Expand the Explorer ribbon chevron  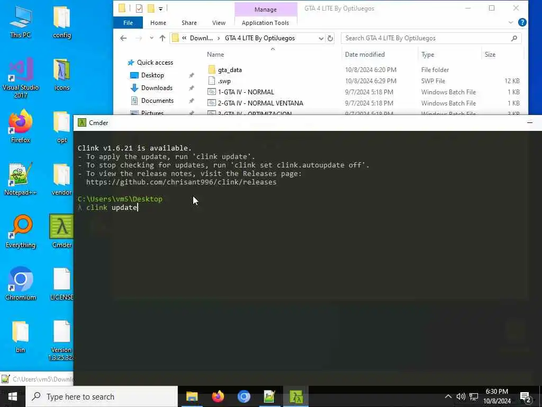coord(511,22)
